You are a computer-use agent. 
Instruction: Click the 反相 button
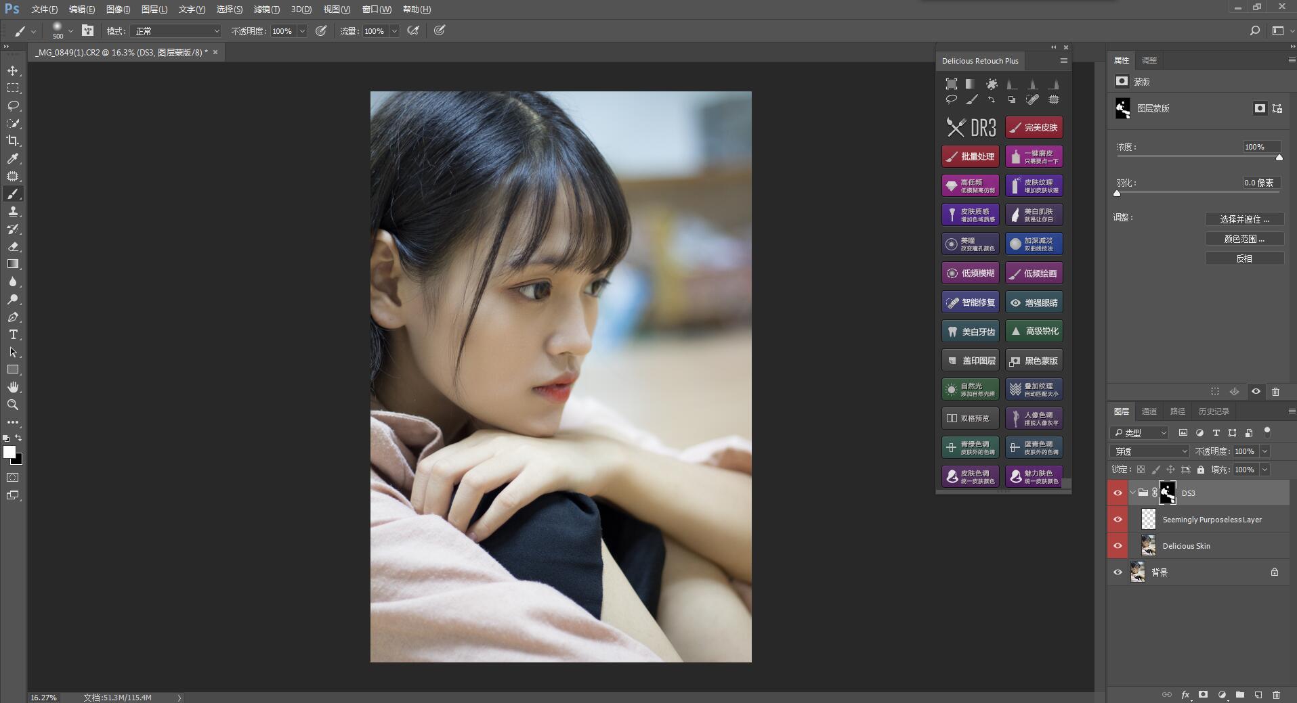1244,258
